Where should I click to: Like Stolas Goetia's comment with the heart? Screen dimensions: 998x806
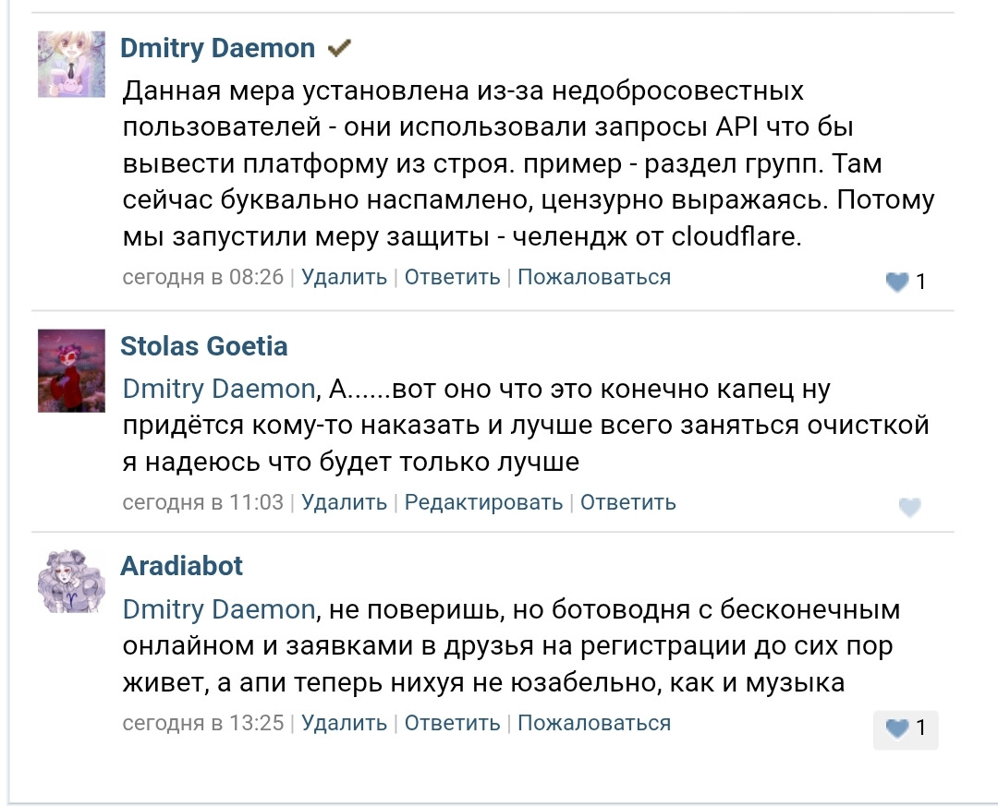910,507
